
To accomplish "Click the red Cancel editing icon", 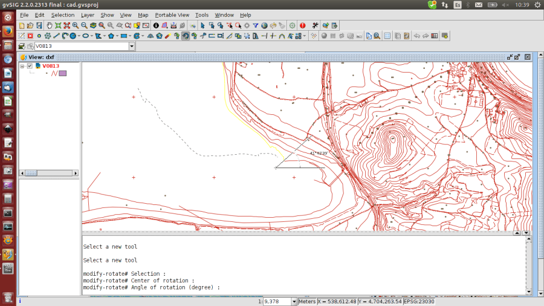I will click(30, 36).
